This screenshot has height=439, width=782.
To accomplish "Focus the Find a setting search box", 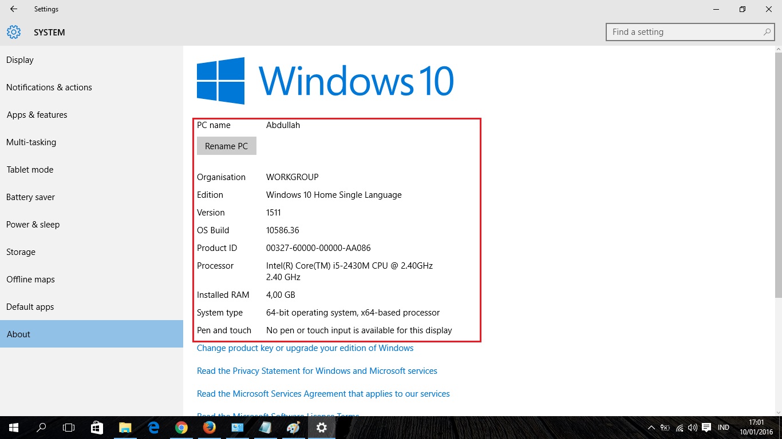I will [x=690, y=32].
